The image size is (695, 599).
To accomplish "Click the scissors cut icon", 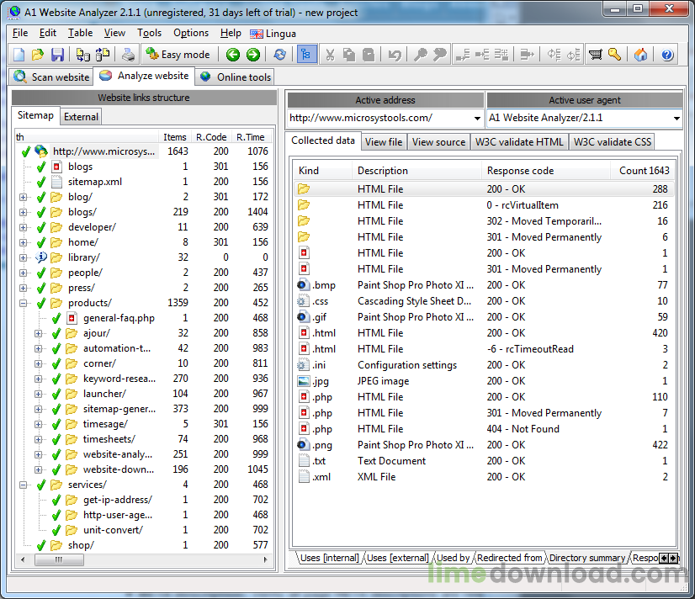I will (330, 55).
